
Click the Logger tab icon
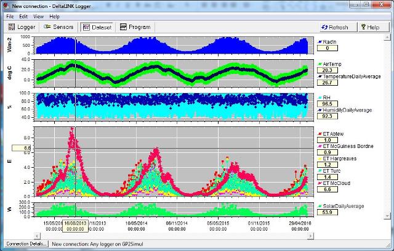[x=12, y=27]
